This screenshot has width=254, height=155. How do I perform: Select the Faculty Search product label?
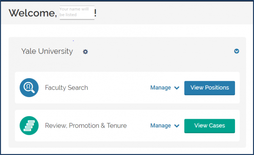[x=66, y=87]
